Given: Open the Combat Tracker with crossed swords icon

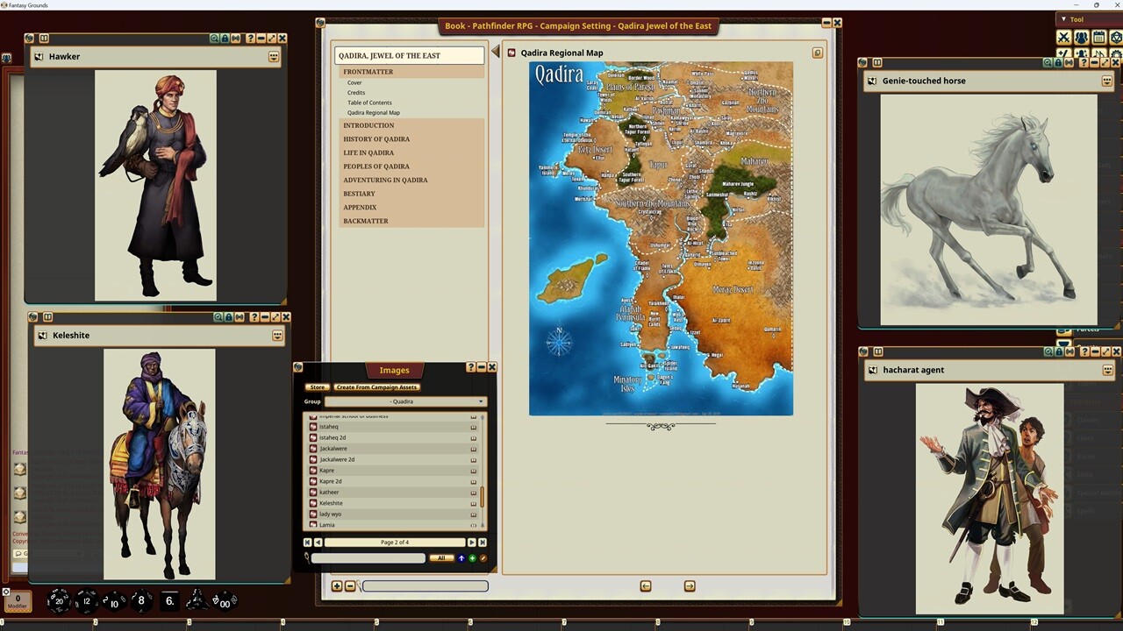Looking at the screenshot, I should point(1063,37).
